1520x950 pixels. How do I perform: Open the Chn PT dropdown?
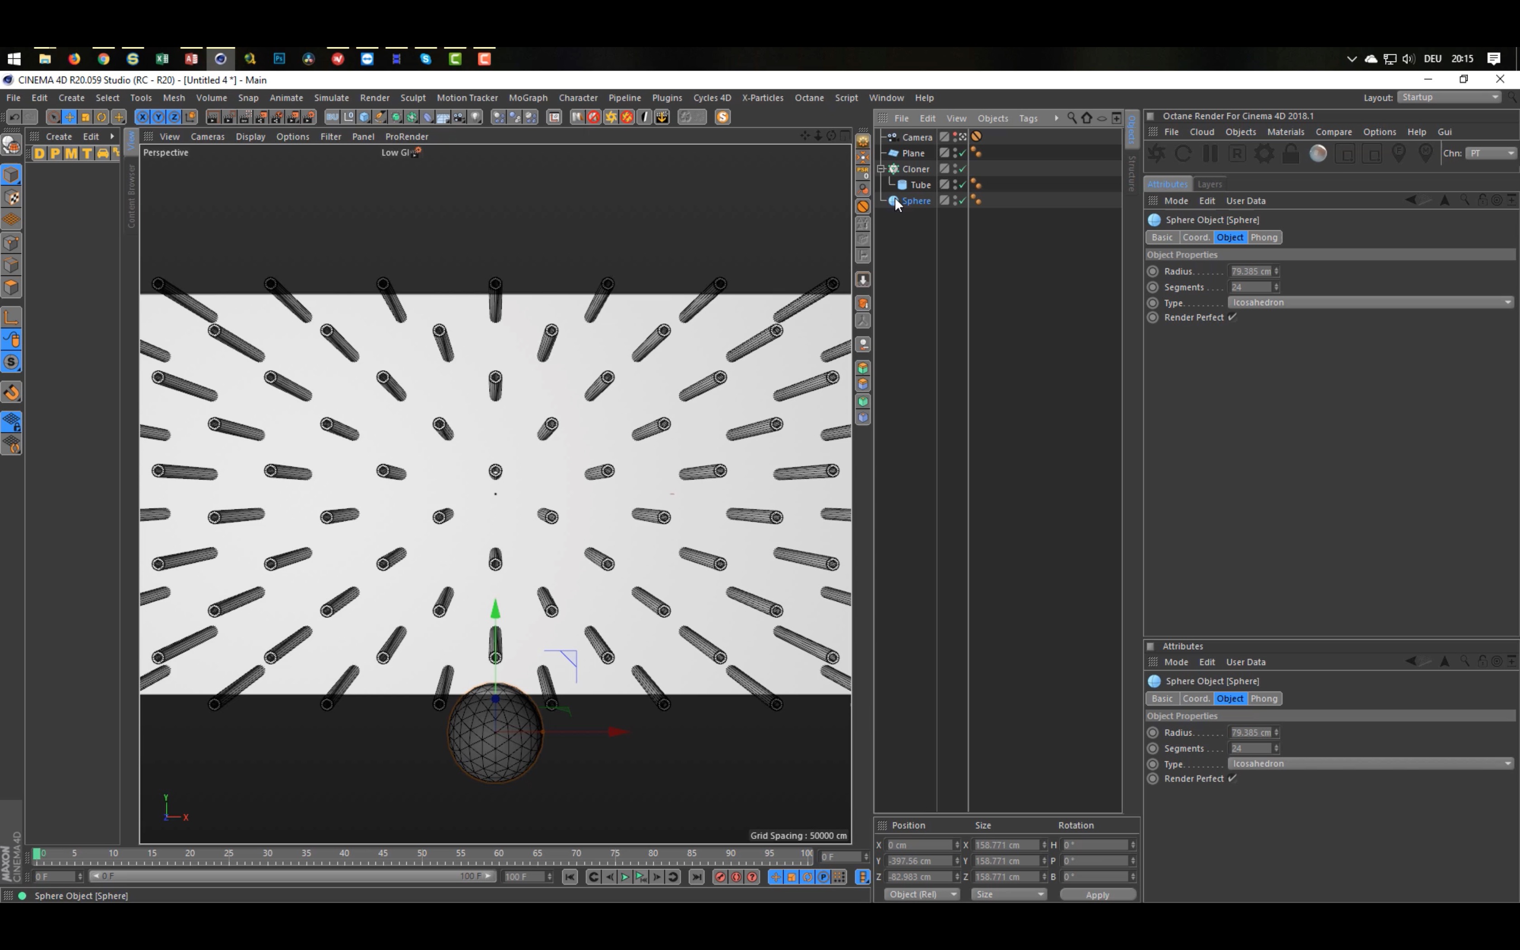click(x=1492, y=153)
